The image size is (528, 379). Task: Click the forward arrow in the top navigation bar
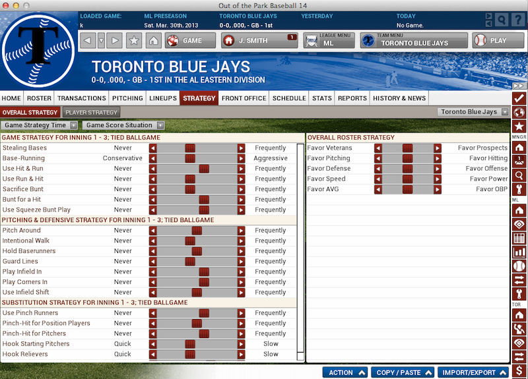pos(114,41)
